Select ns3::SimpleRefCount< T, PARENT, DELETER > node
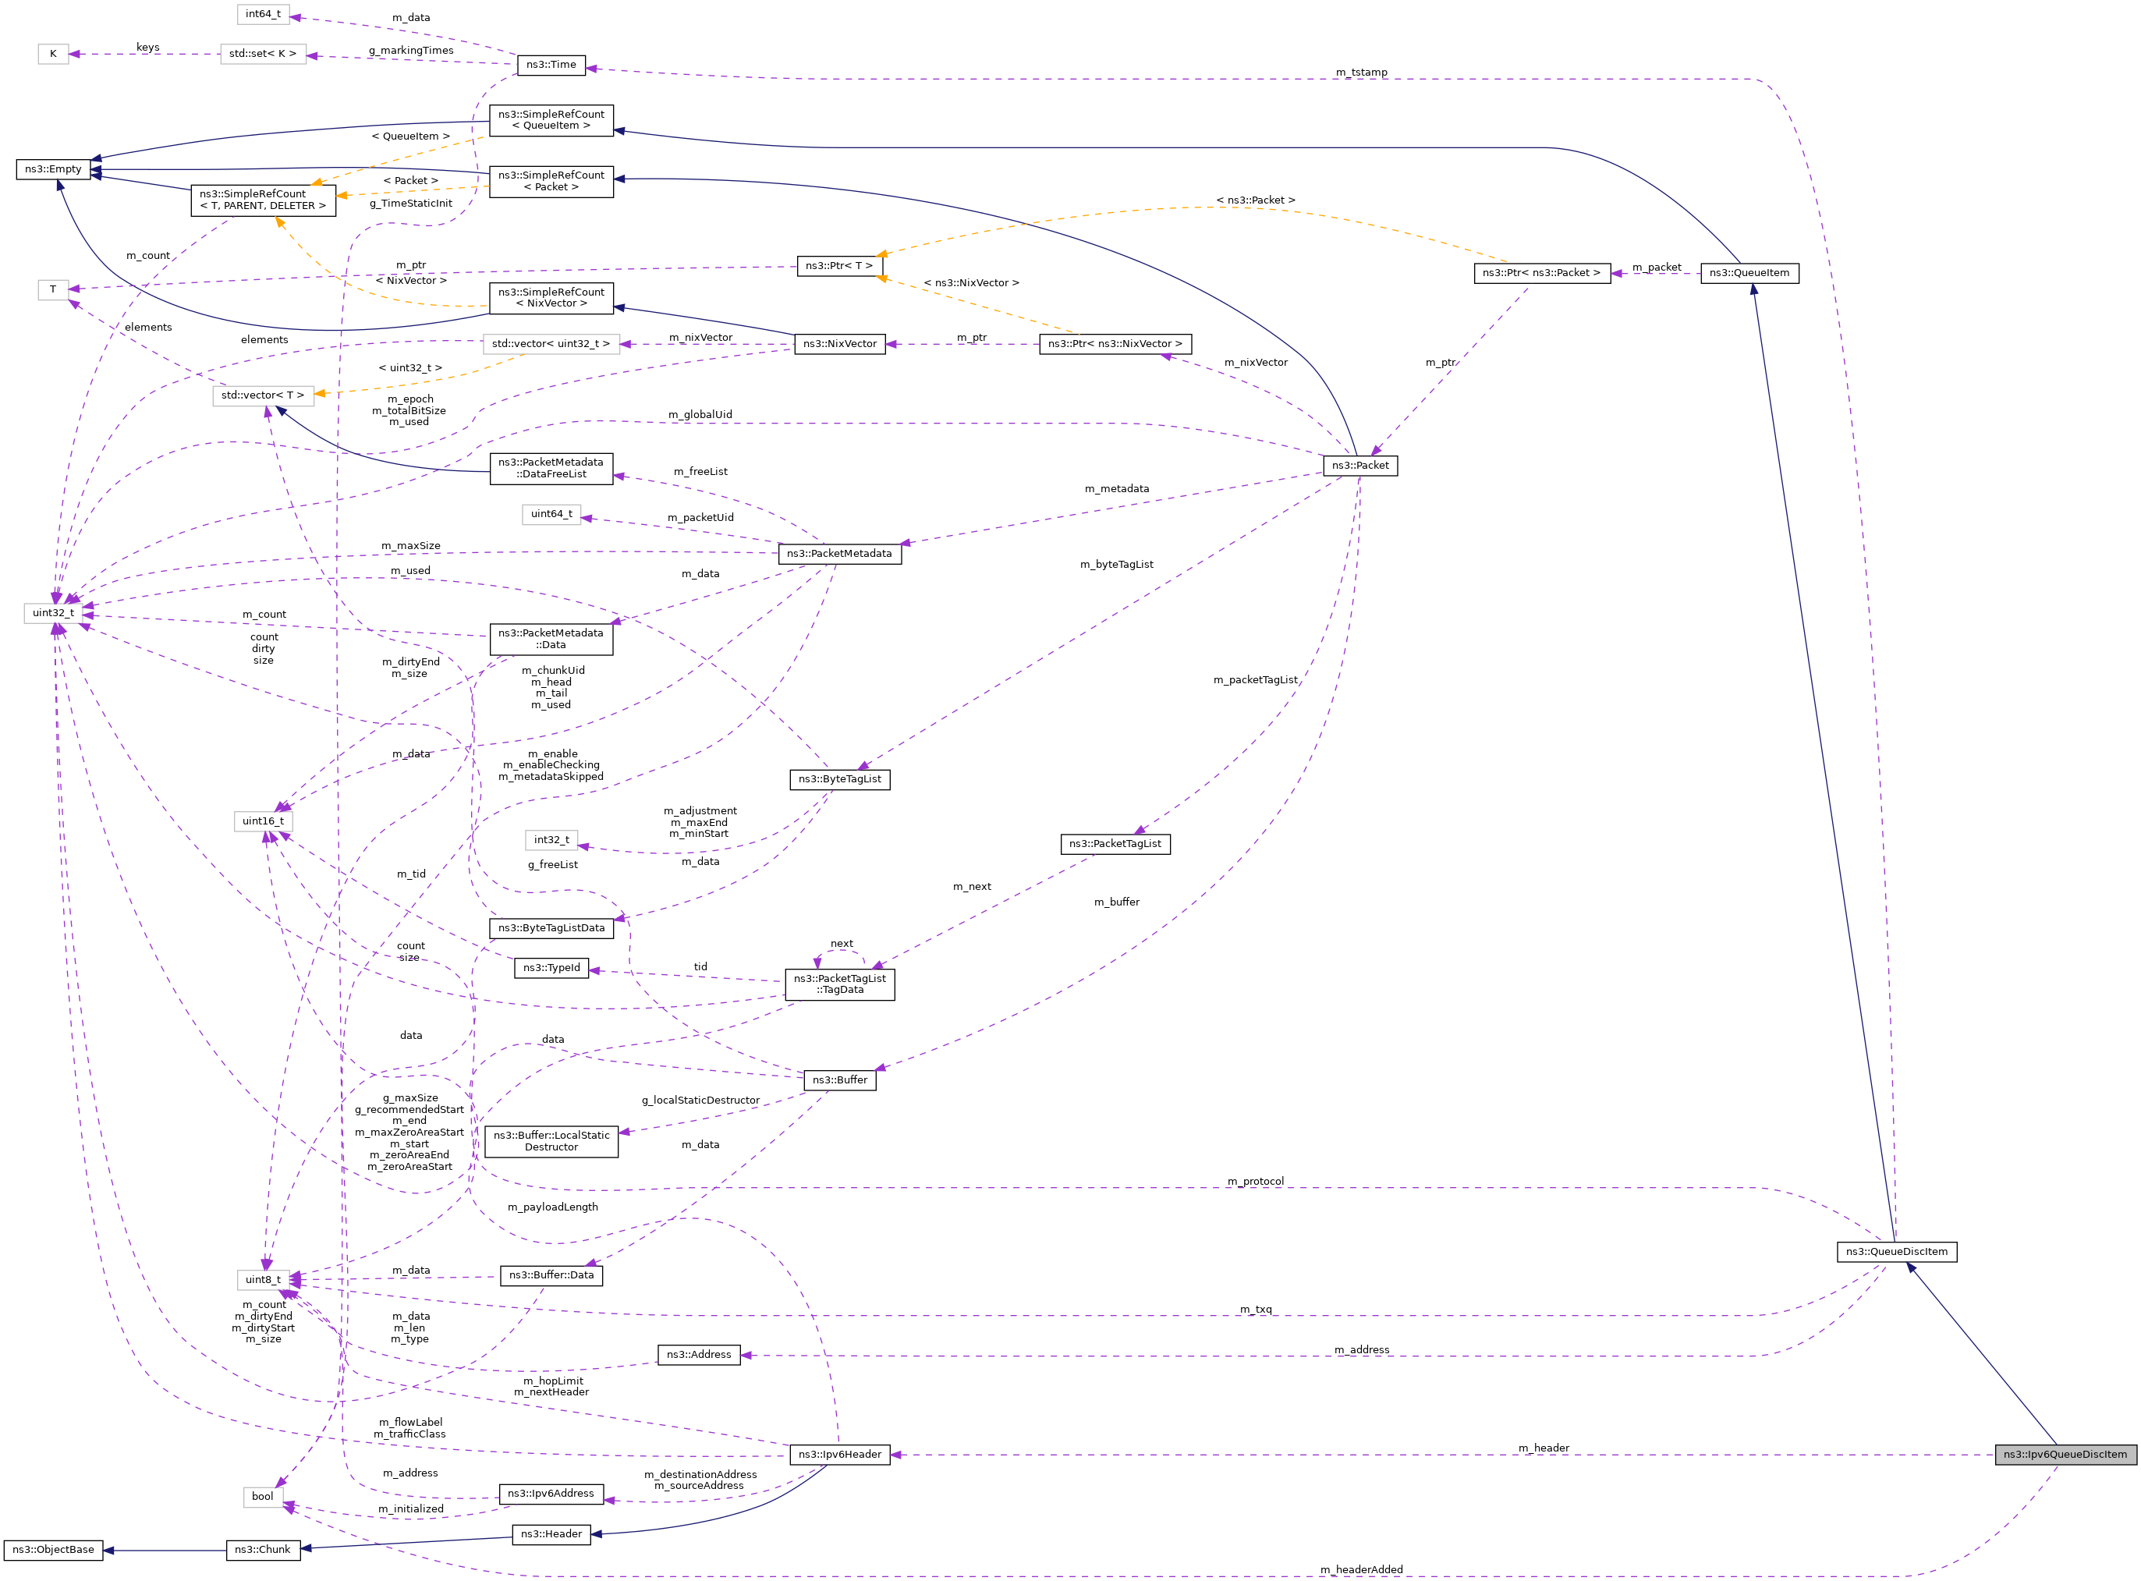Screen dimensions: 2141x1581 (x=262, y=200)
